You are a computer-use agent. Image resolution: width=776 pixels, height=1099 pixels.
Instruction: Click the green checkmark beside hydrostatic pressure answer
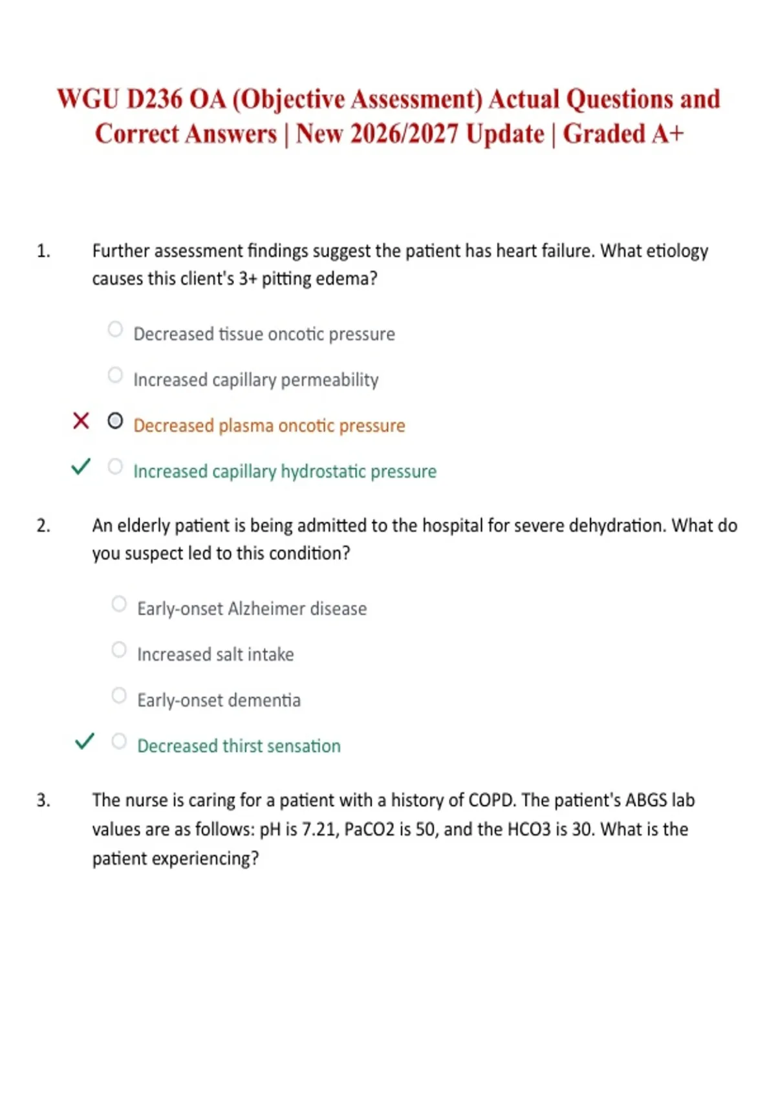pyautogui.click(x=81, y=466)
